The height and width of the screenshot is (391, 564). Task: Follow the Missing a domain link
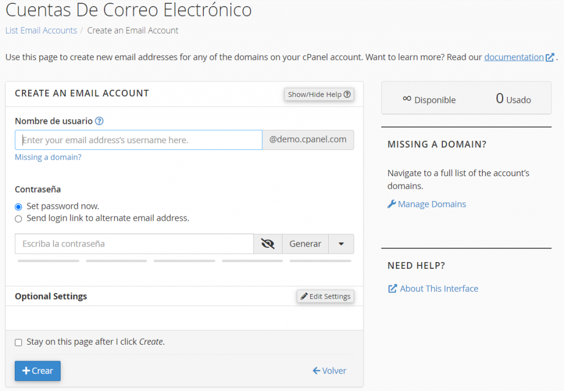pyautogui.click(x=48, y=157)
